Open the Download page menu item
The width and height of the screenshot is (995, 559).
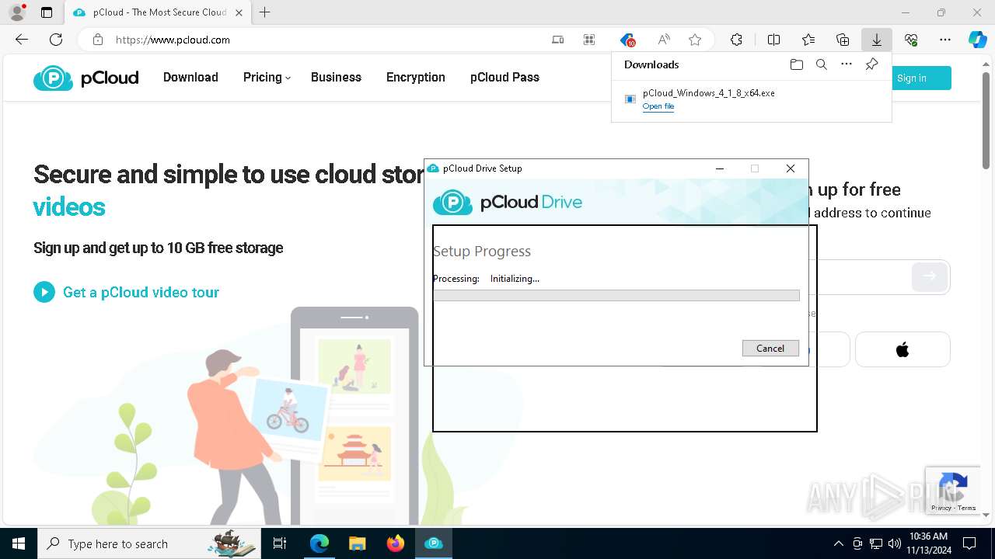click(x=190, y=77)
